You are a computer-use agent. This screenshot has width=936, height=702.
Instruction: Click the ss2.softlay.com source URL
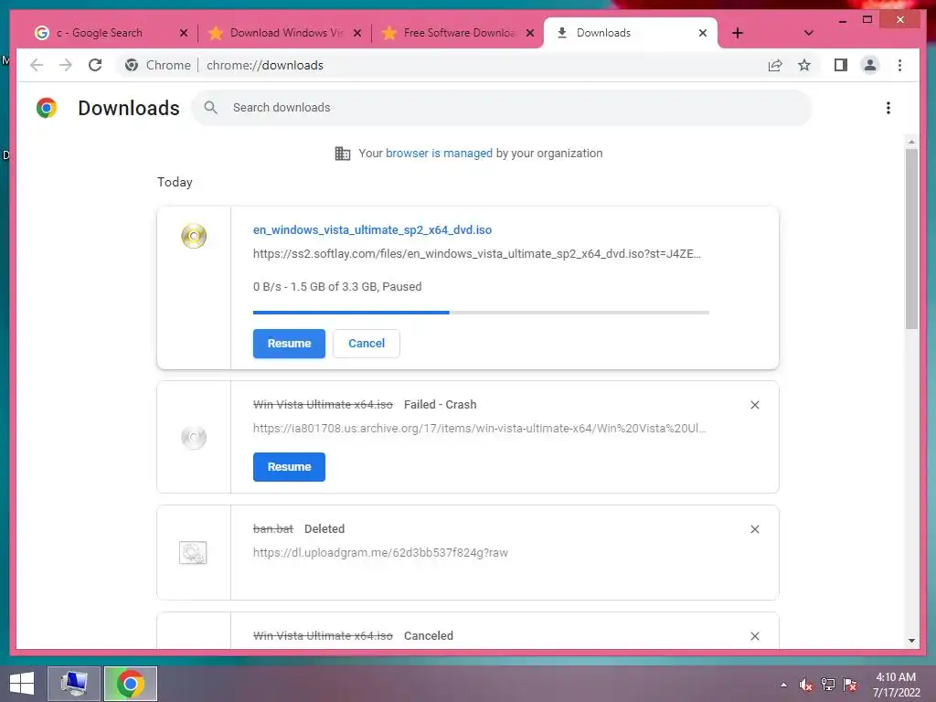click(477, 254)
